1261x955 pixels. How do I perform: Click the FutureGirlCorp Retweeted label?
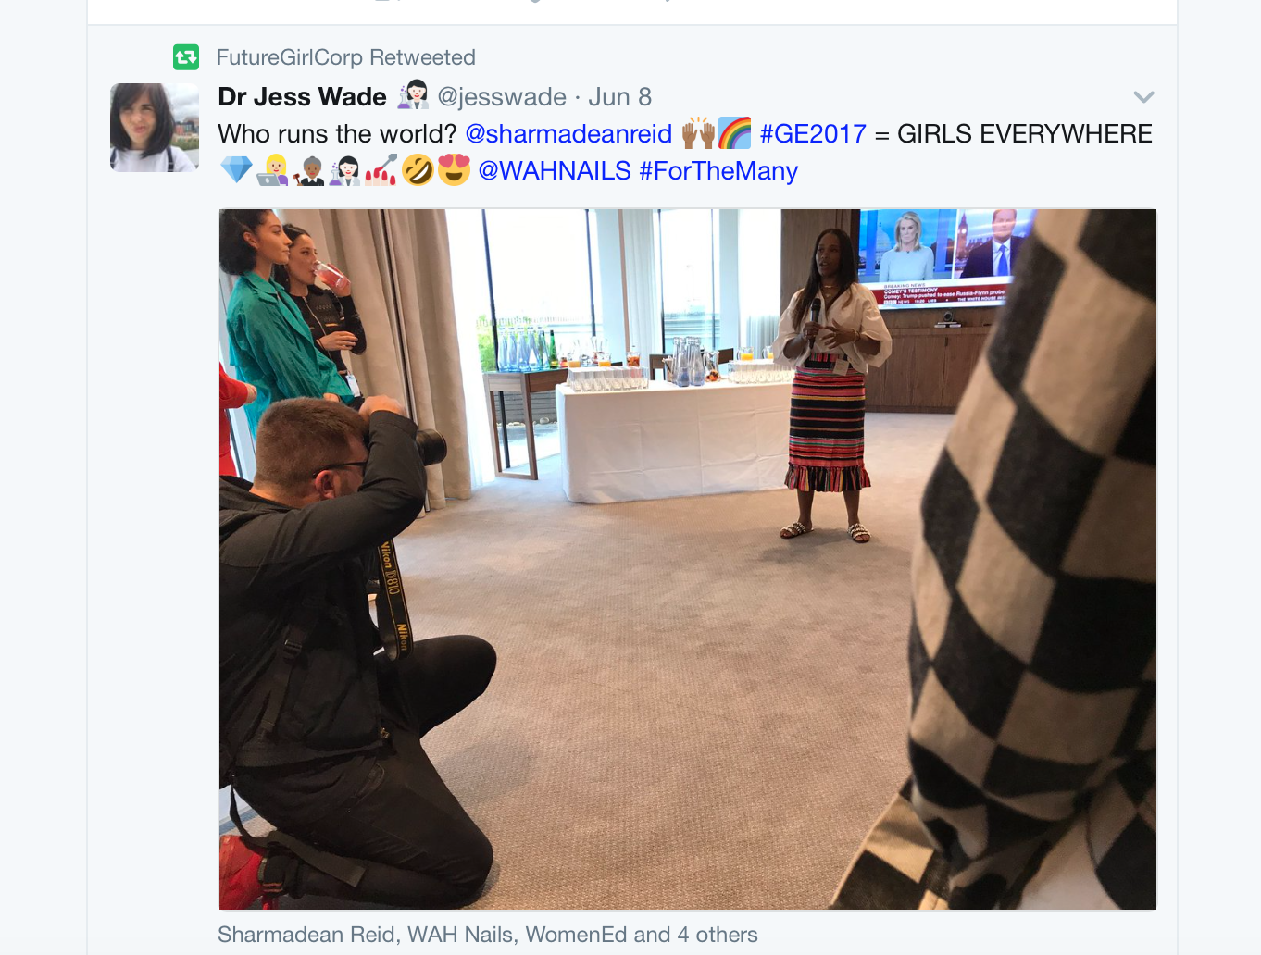pos(346,57)
